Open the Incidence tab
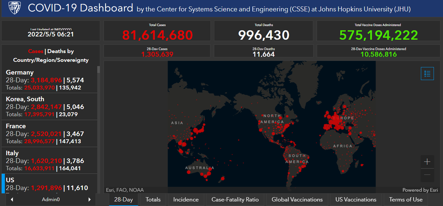This screenshot has width=443, height=206. point(186,199)
